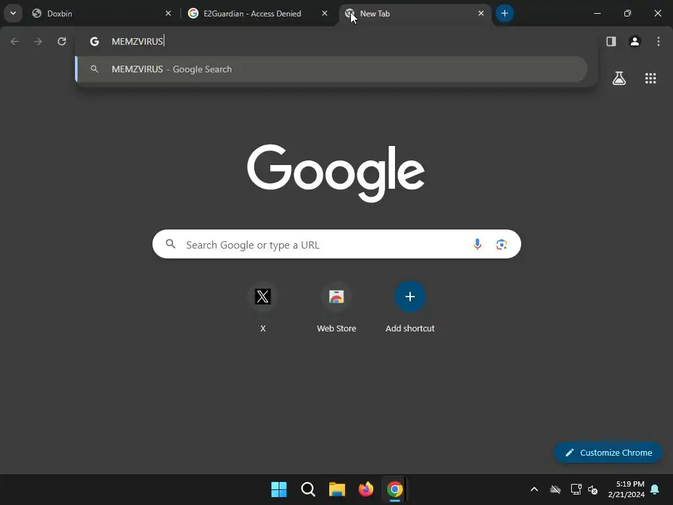Open File Explorer from taskbar

point(337,489)
